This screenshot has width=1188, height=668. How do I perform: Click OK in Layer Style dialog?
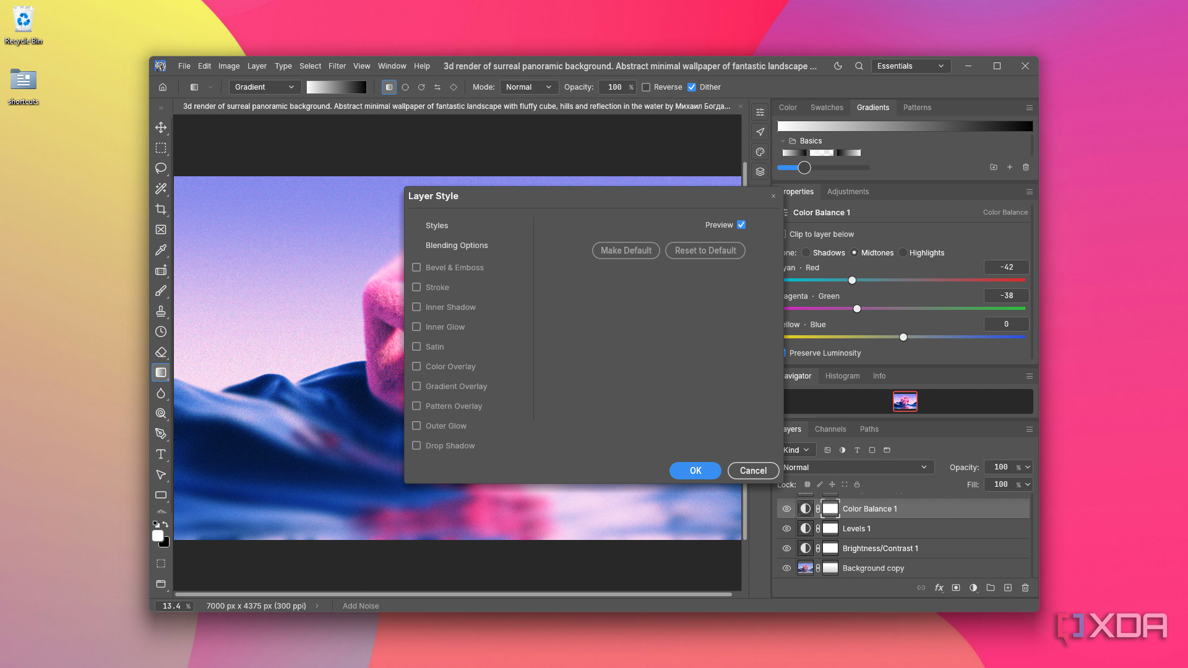(x=695, y=471)
